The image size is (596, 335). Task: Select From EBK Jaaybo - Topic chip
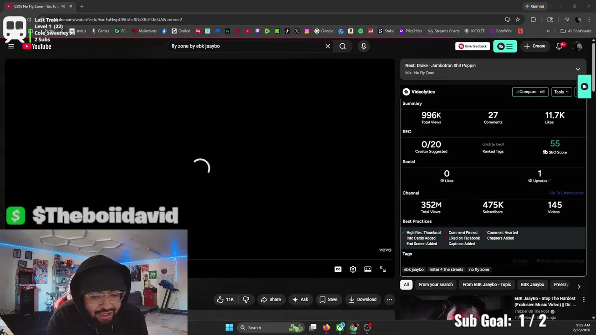tap(487, 285)
